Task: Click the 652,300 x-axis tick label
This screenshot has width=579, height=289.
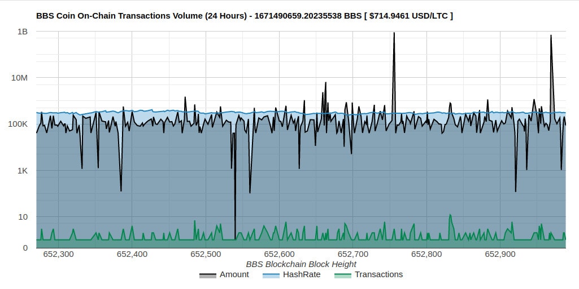Action: click(58, 254)
